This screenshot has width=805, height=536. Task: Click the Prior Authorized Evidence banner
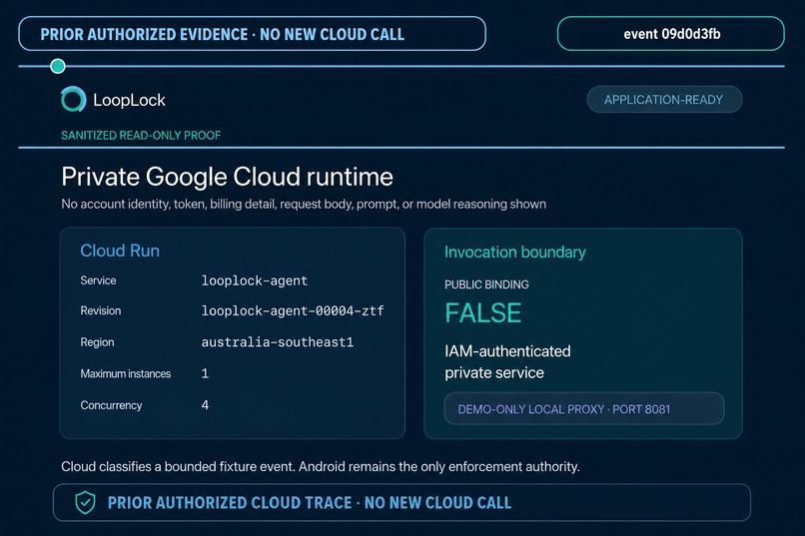(x=252, y=34)
